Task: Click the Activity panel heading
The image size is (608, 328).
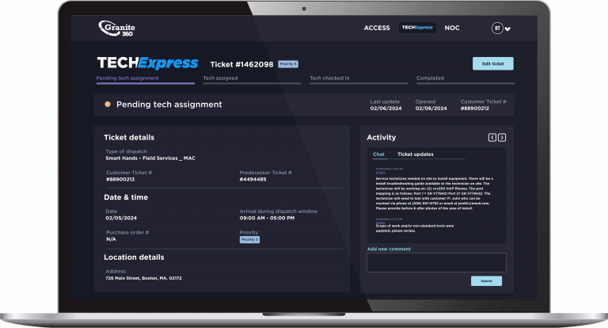Action: click(x=381, y=137)
